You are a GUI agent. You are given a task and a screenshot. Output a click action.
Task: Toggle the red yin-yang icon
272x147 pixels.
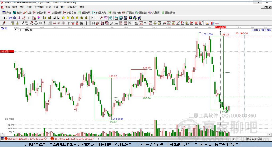tap(212, 23)
